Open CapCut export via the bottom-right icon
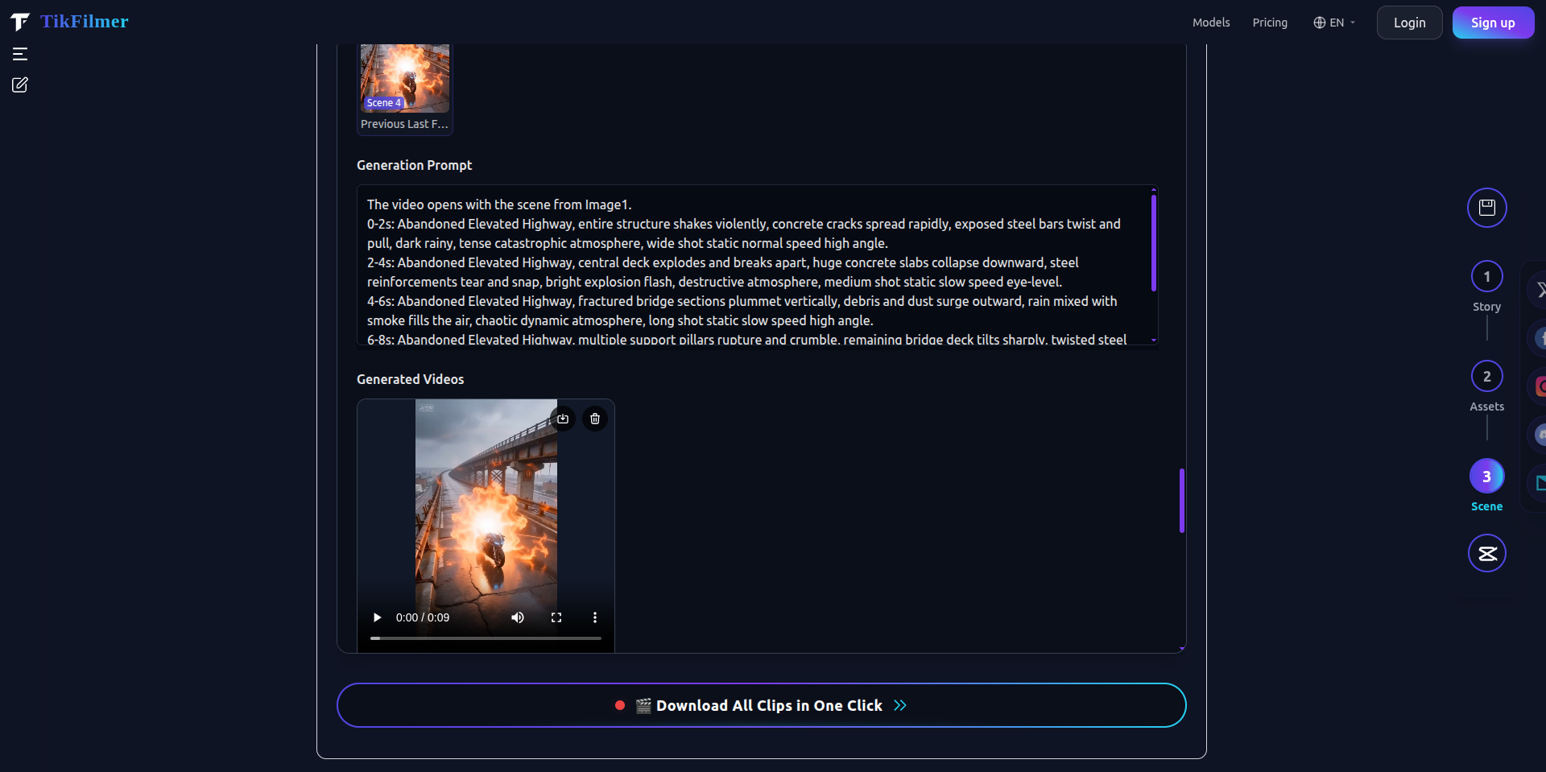Screen dimensions: 1546x772 [x=1486, y=553]
